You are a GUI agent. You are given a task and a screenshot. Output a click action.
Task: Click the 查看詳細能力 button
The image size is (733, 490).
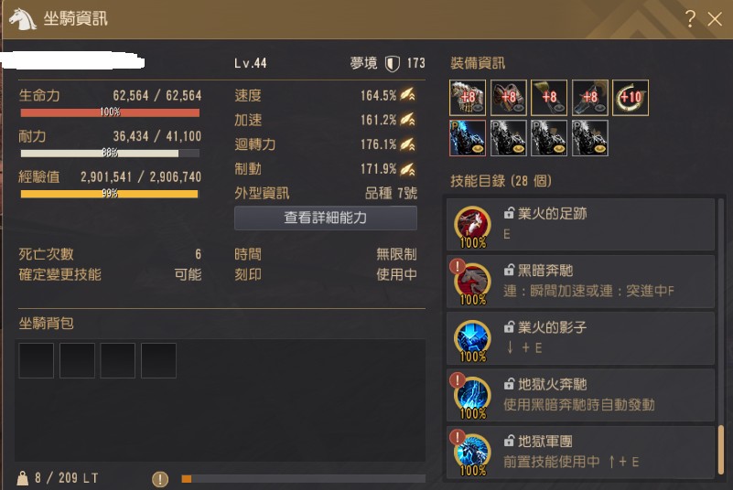[326, 218]
